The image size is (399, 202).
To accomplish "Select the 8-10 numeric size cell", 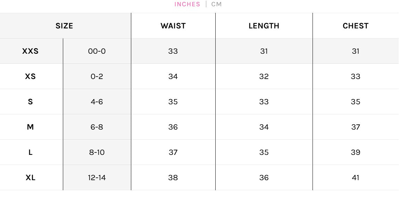I will 97,152.
